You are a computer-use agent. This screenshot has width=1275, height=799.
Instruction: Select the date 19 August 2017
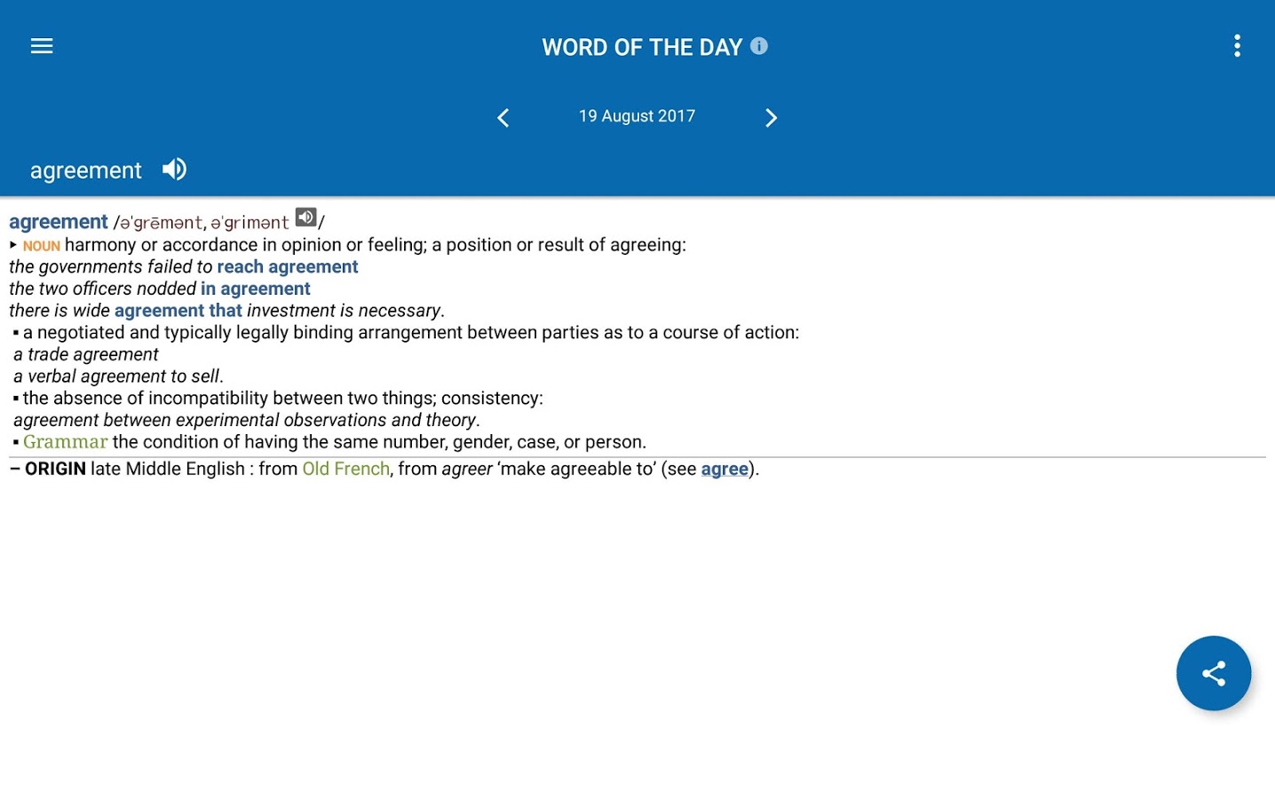coord(637,116)
